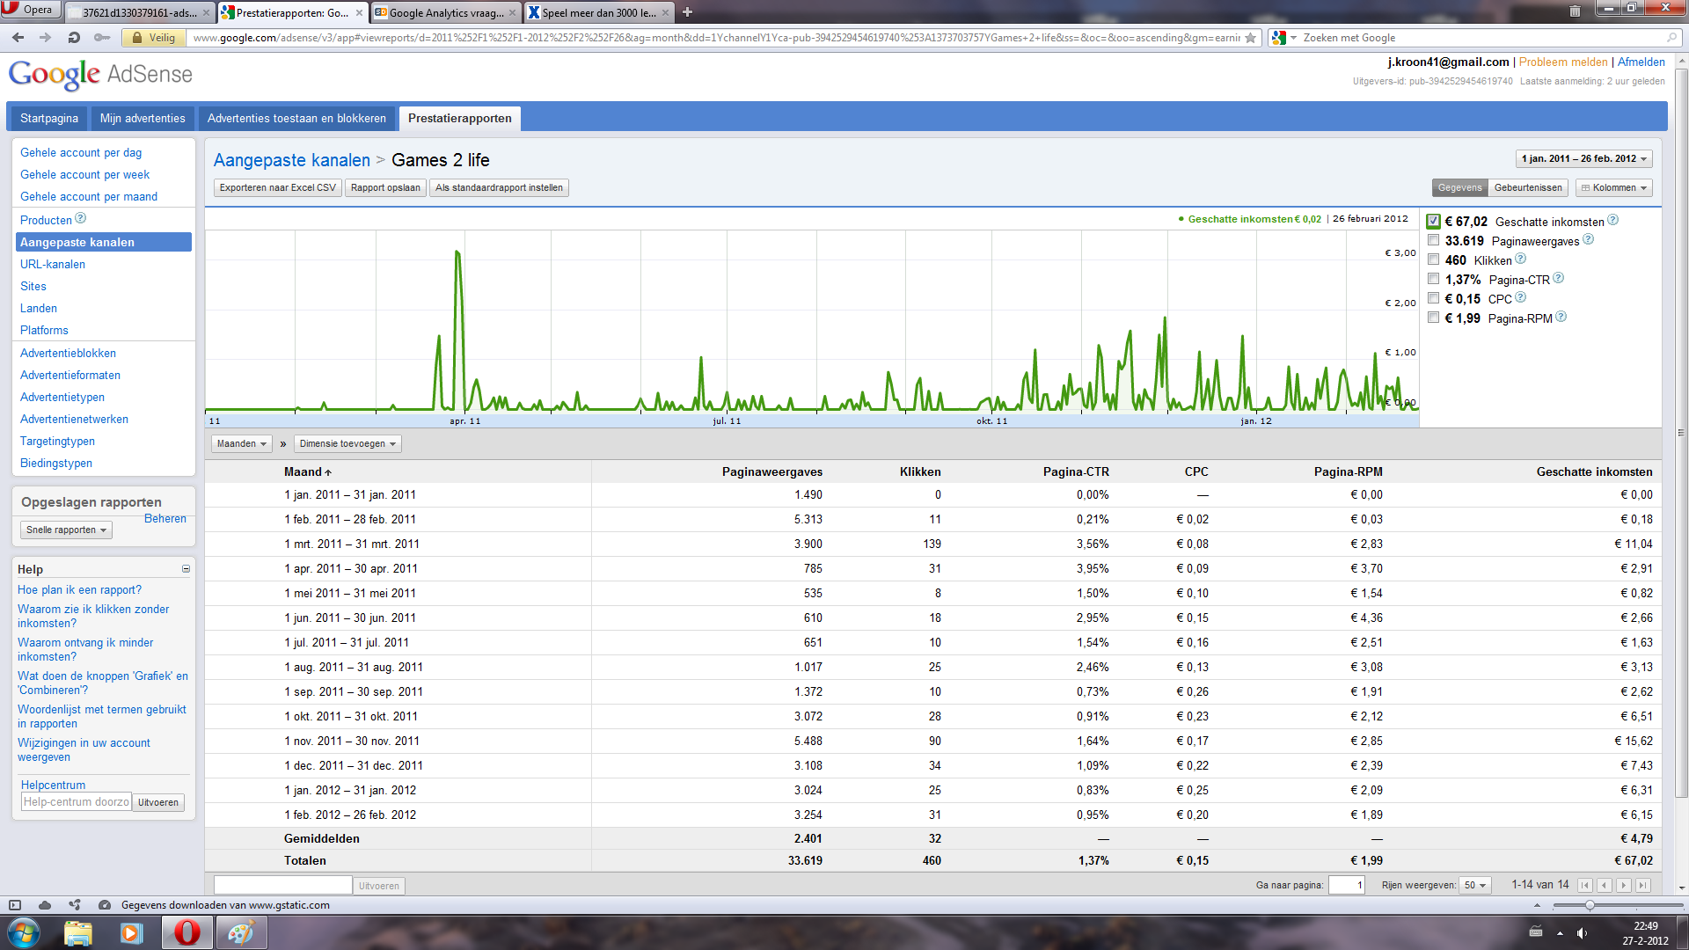Click the help icon next to Producten
This screenshot has width=1689, height=950.
81,218
